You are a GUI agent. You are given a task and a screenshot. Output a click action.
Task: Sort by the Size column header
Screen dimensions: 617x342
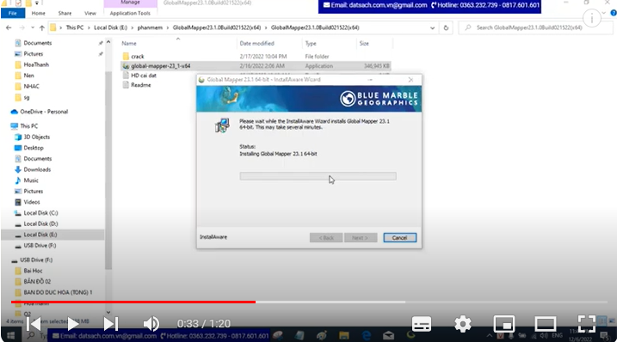coord(364,44)
